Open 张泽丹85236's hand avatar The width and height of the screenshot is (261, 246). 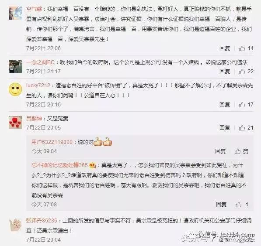15,225
